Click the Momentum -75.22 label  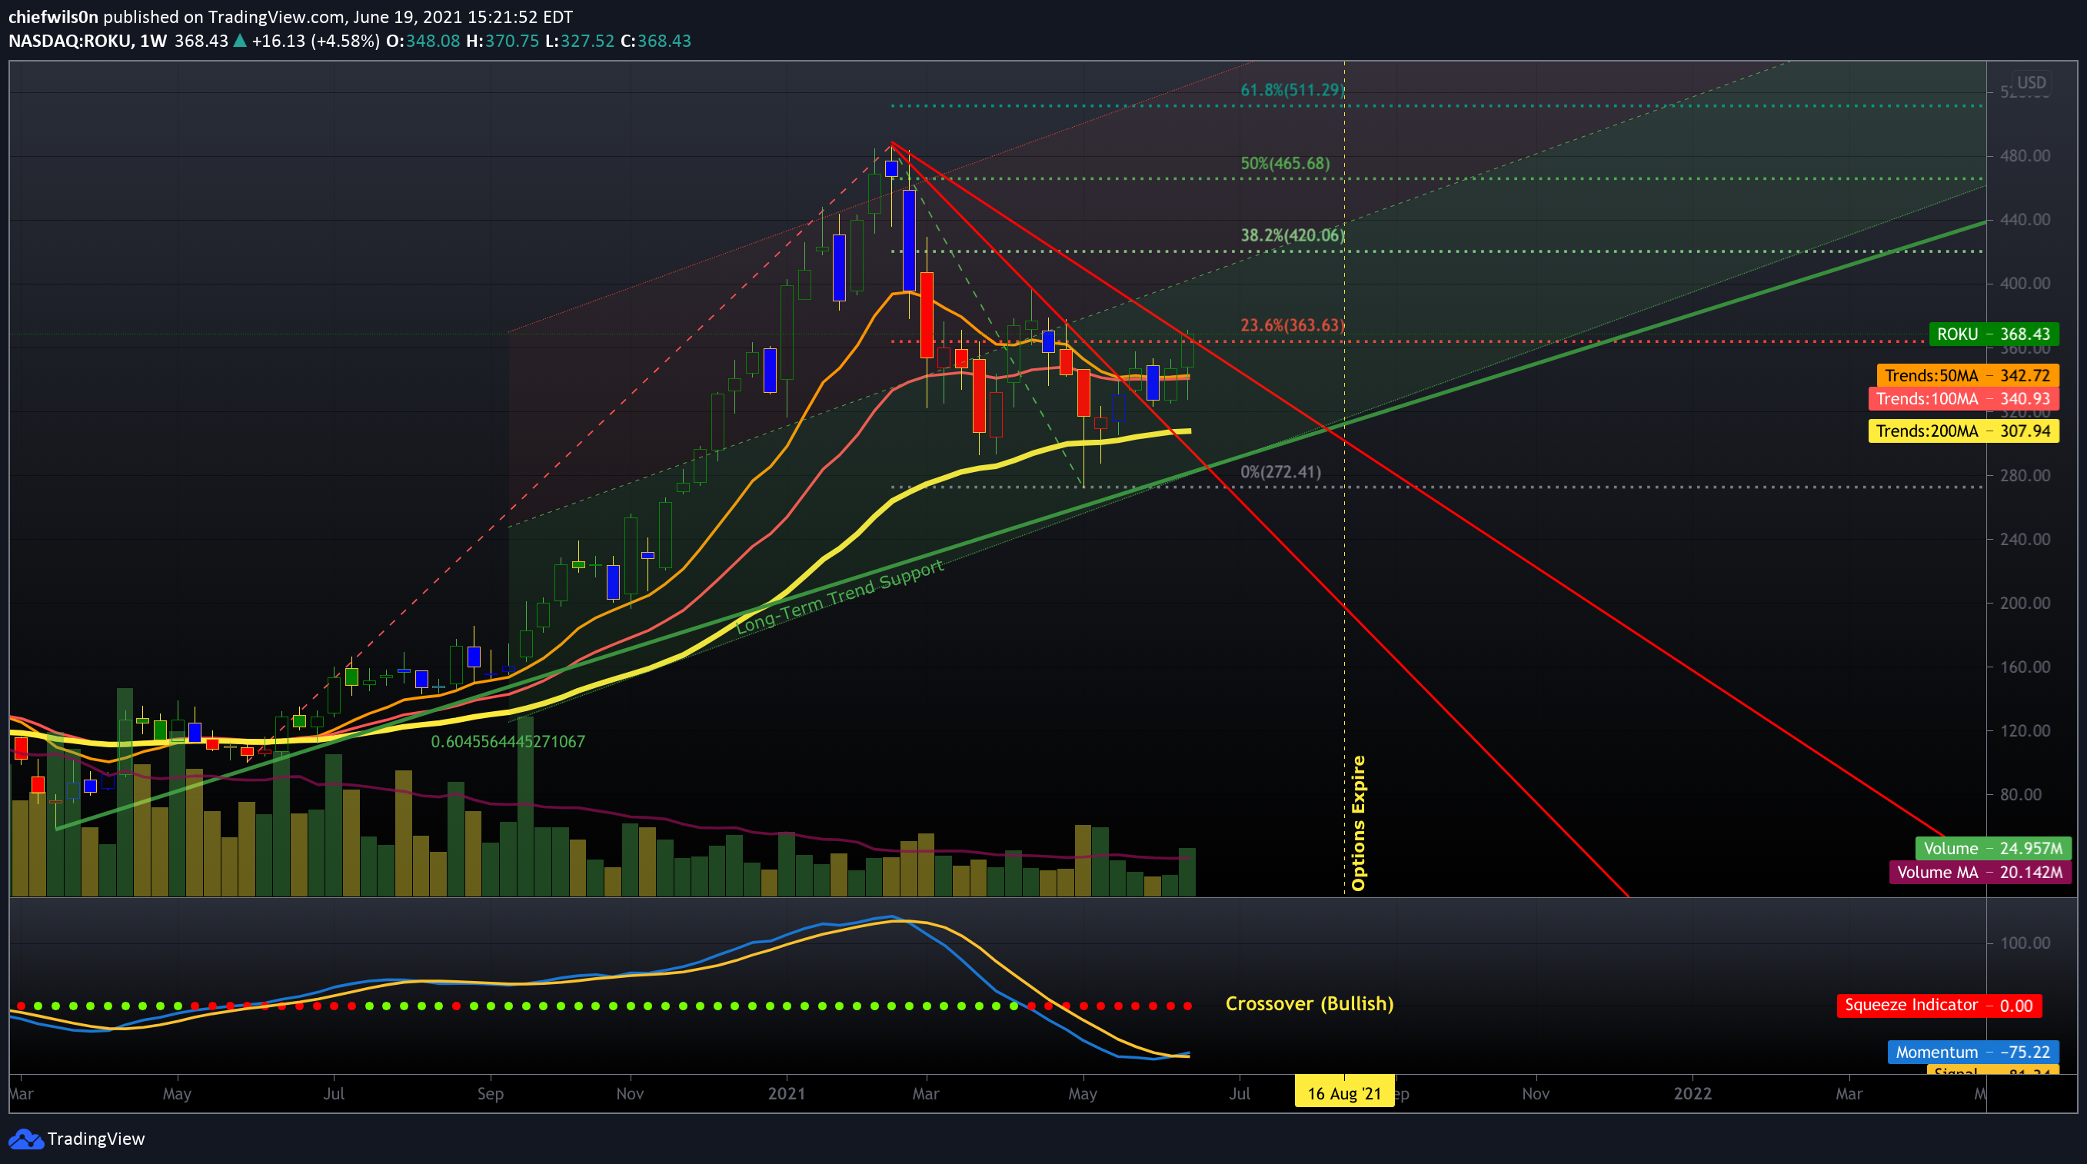pos(1972,1052)
